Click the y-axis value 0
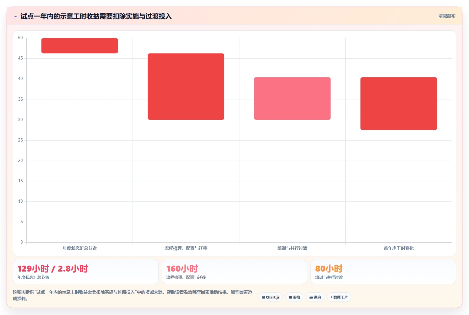Image resolution: width=469 pixels, height=315 pixels. click(x=22, y=242)
